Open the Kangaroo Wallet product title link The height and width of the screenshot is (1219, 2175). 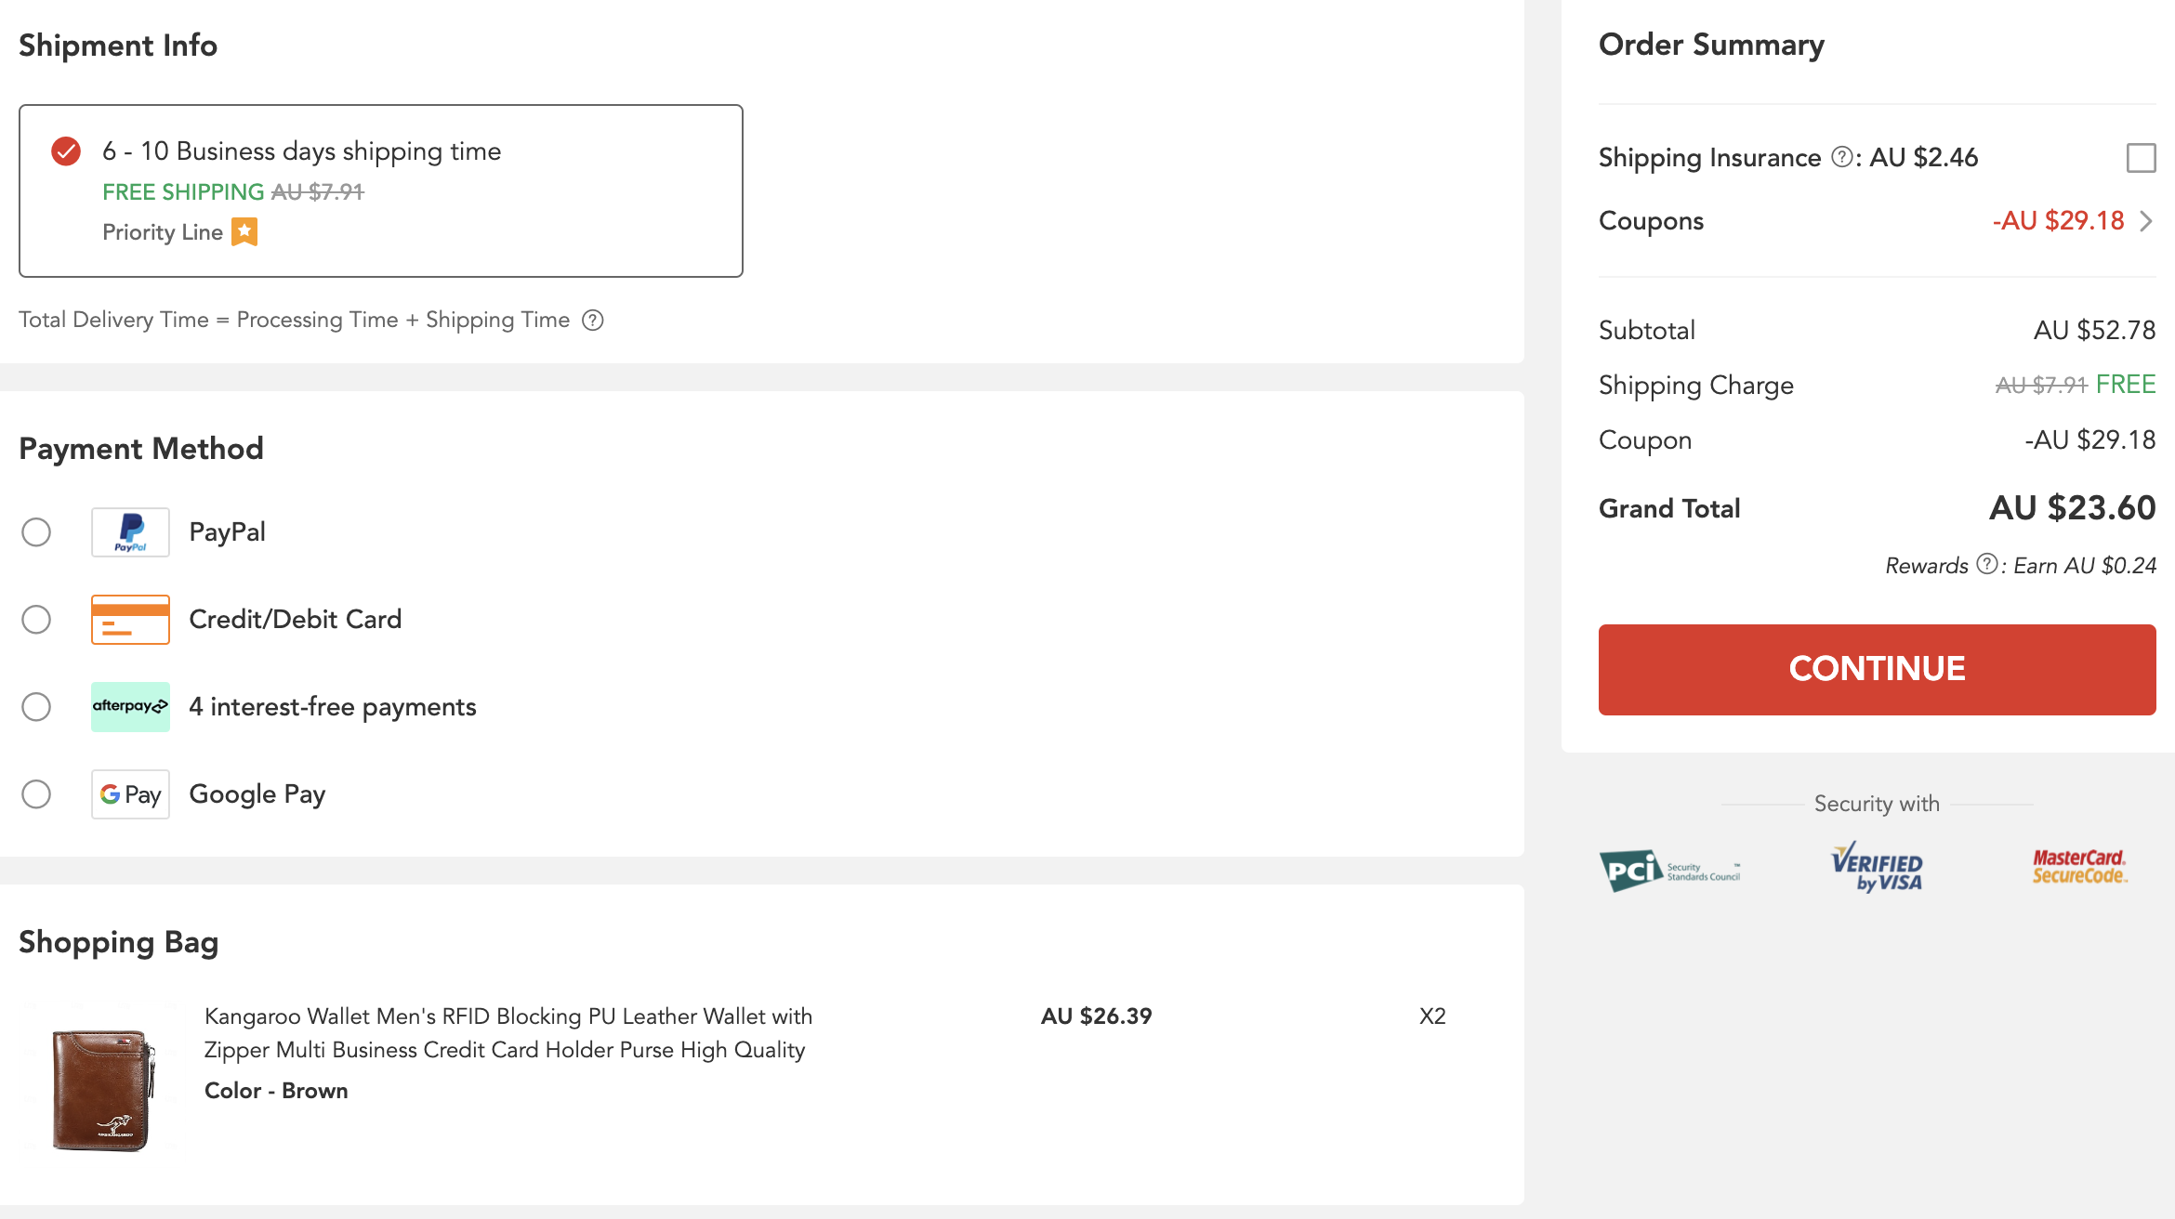pos(507,1033)
